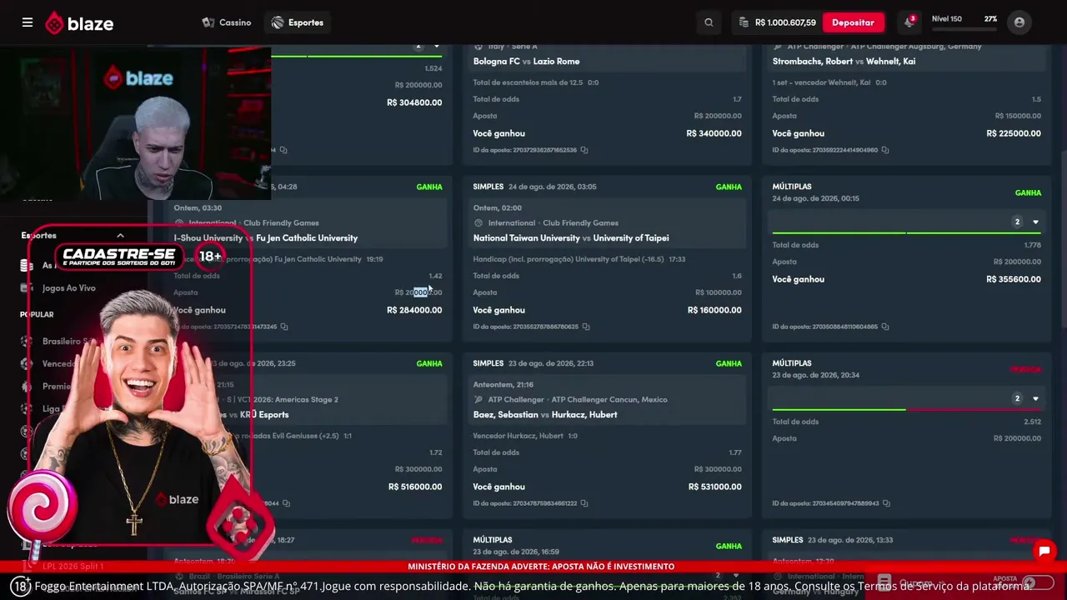The width and height of the screenshot is (1067, 600).
Task: Copy the Fu Jen Catholic University bet ID
Action: tap(283, 327)
